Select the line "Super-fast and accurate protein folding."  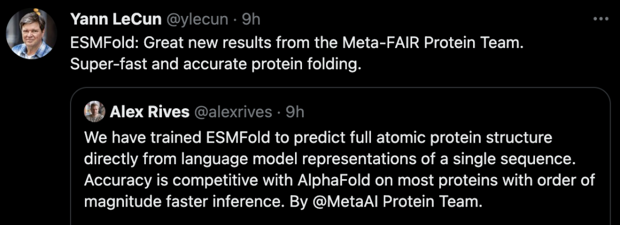(x=215, y=64)
